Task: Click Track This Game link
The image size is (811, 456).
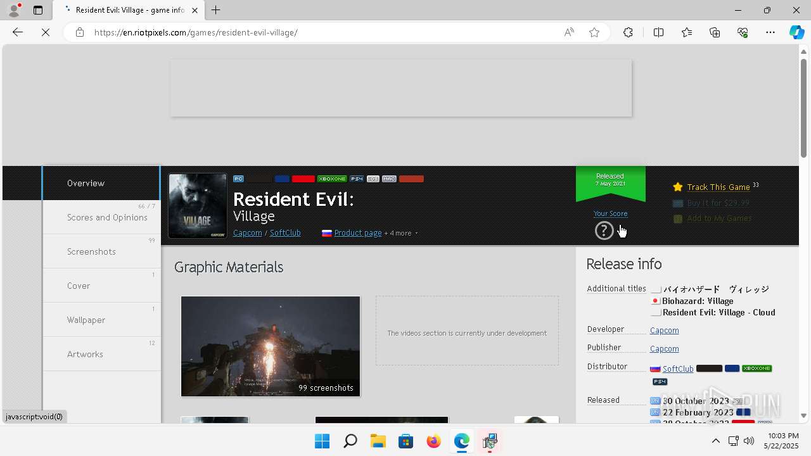Action: (x=718, y=187)
